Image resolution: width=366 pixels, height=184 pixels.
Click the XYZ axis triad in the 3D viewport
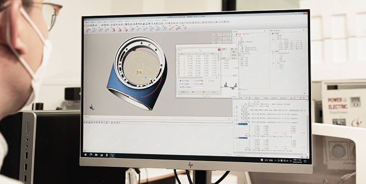(x=91, y=107)
